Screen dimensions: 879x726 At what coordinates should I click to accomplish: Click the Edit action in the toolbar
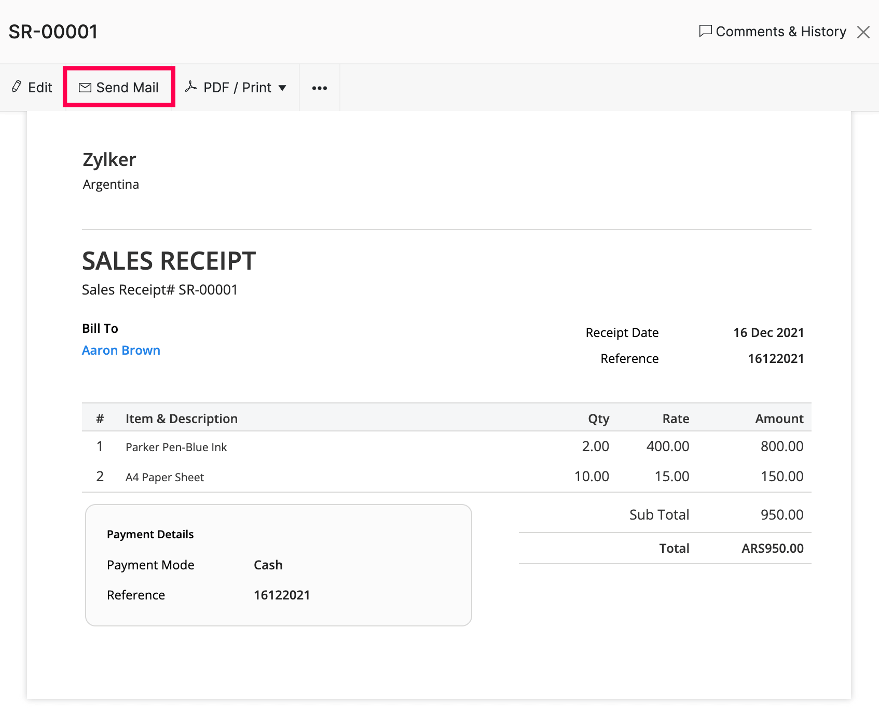pyautogui.click(x=32, y=87)
